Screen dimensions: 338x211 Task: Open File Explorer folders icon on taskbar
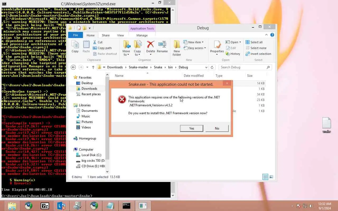[12, 206]
